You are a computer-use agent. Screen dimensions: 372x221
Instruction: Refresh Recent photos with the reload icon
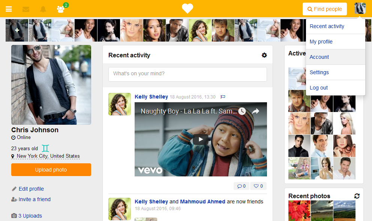click(x=357, y=196)
